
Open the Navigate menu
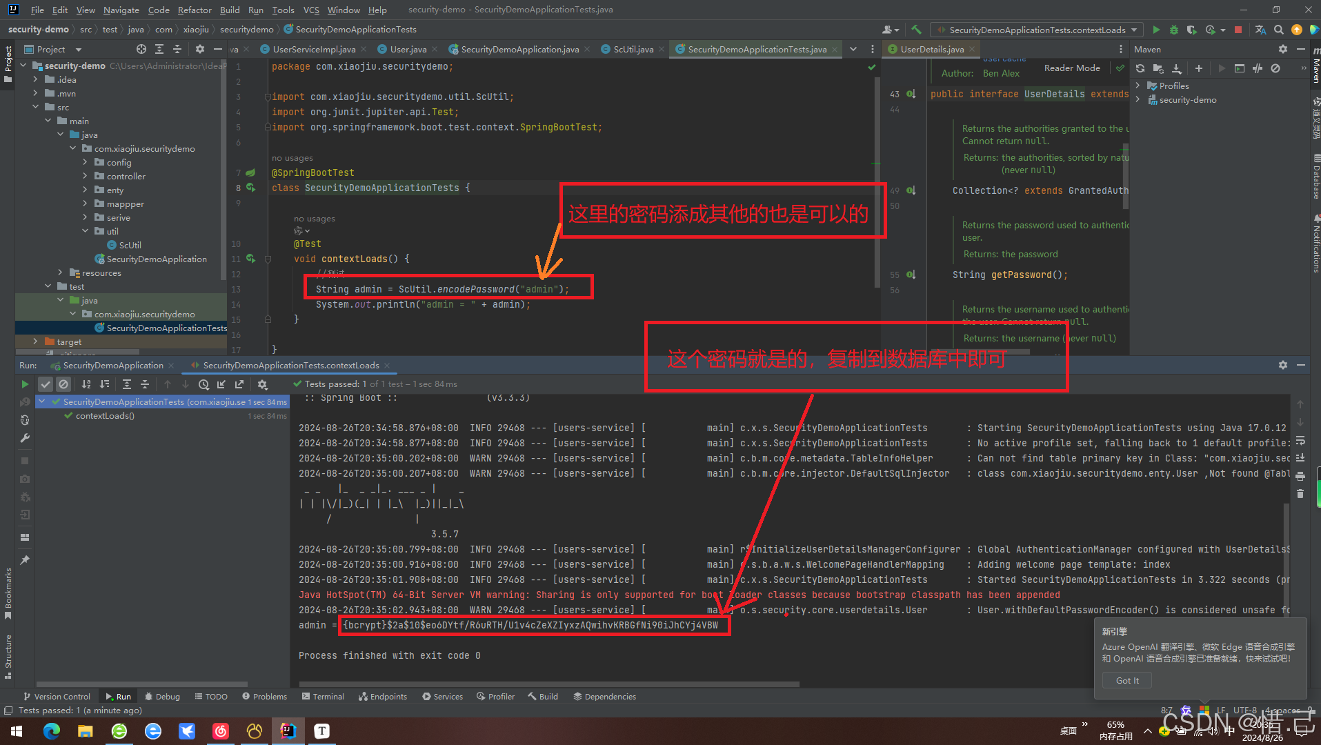tap(121, 10)
